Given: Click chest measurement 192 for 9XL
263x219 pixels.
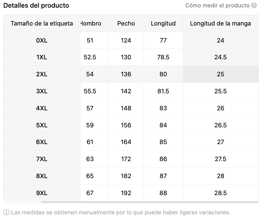Looking at the screenshot, I should (x=126, y=193).
